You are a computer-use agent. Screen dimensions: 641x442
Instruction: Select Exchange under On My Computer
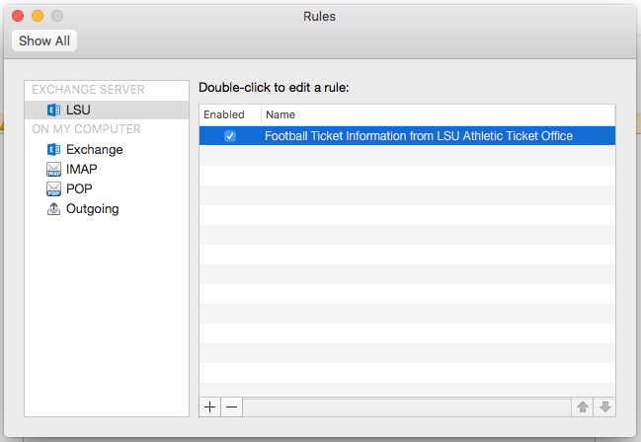pos(107,150)
